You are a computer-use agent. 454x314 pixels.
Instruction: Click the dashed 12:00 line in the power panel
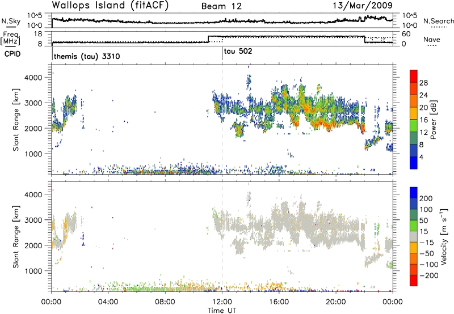222,120
